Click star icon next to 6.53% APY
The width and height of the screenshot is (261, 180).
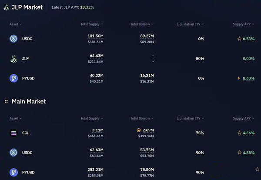pos(239,39)
